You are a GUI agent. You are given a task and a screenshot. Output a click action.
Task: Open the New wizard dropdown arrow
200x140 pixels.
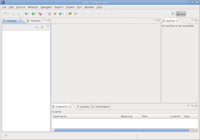8,14
